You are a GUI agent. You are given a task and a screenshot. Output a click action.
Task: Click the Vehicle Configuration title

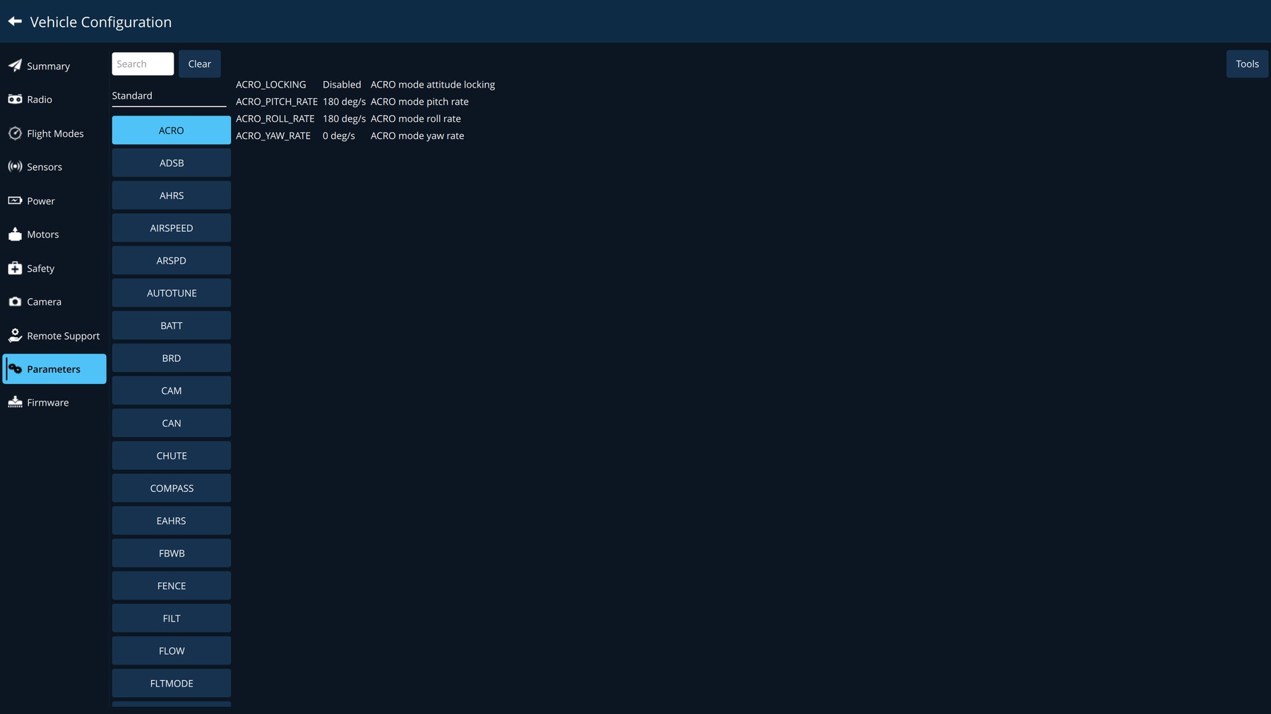pos(101,22)
